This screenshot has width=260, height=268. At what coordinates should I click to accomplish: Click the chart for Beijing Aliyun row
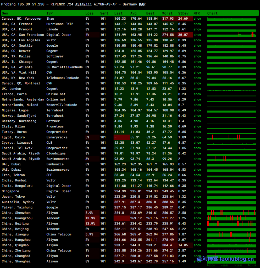click(x=232, y=224)
